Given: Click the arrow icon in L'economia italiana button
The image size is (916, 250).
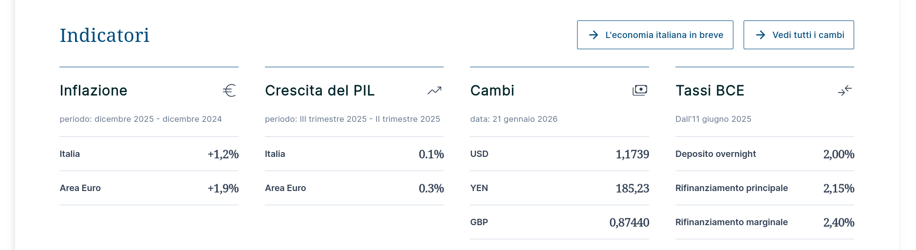Looking at the screenshot, I should (593, 35).
